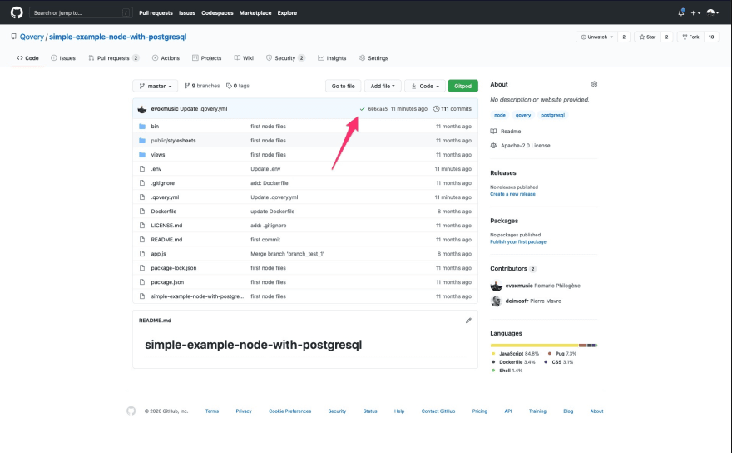732x453 pixels.
Task: Open the plus create-new dropdown
Action: (x=695, y=13)
